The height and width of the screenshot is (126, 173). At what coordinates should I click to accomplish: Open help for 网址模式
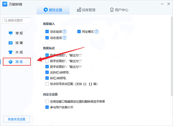pyautogui.click(x=97, y=32)
